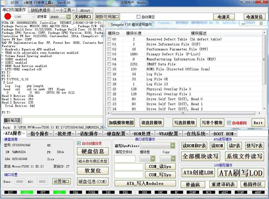Check module 03 Primary Defect File
This screenshot has height=199, width=269.
[x=109, y=54]
